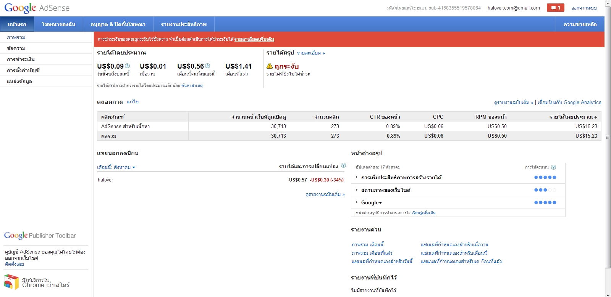Click ติดตั้งเลย link for Publisher Toolbar
This screenshot has width=611, height=297.
[x=15, y=264]
